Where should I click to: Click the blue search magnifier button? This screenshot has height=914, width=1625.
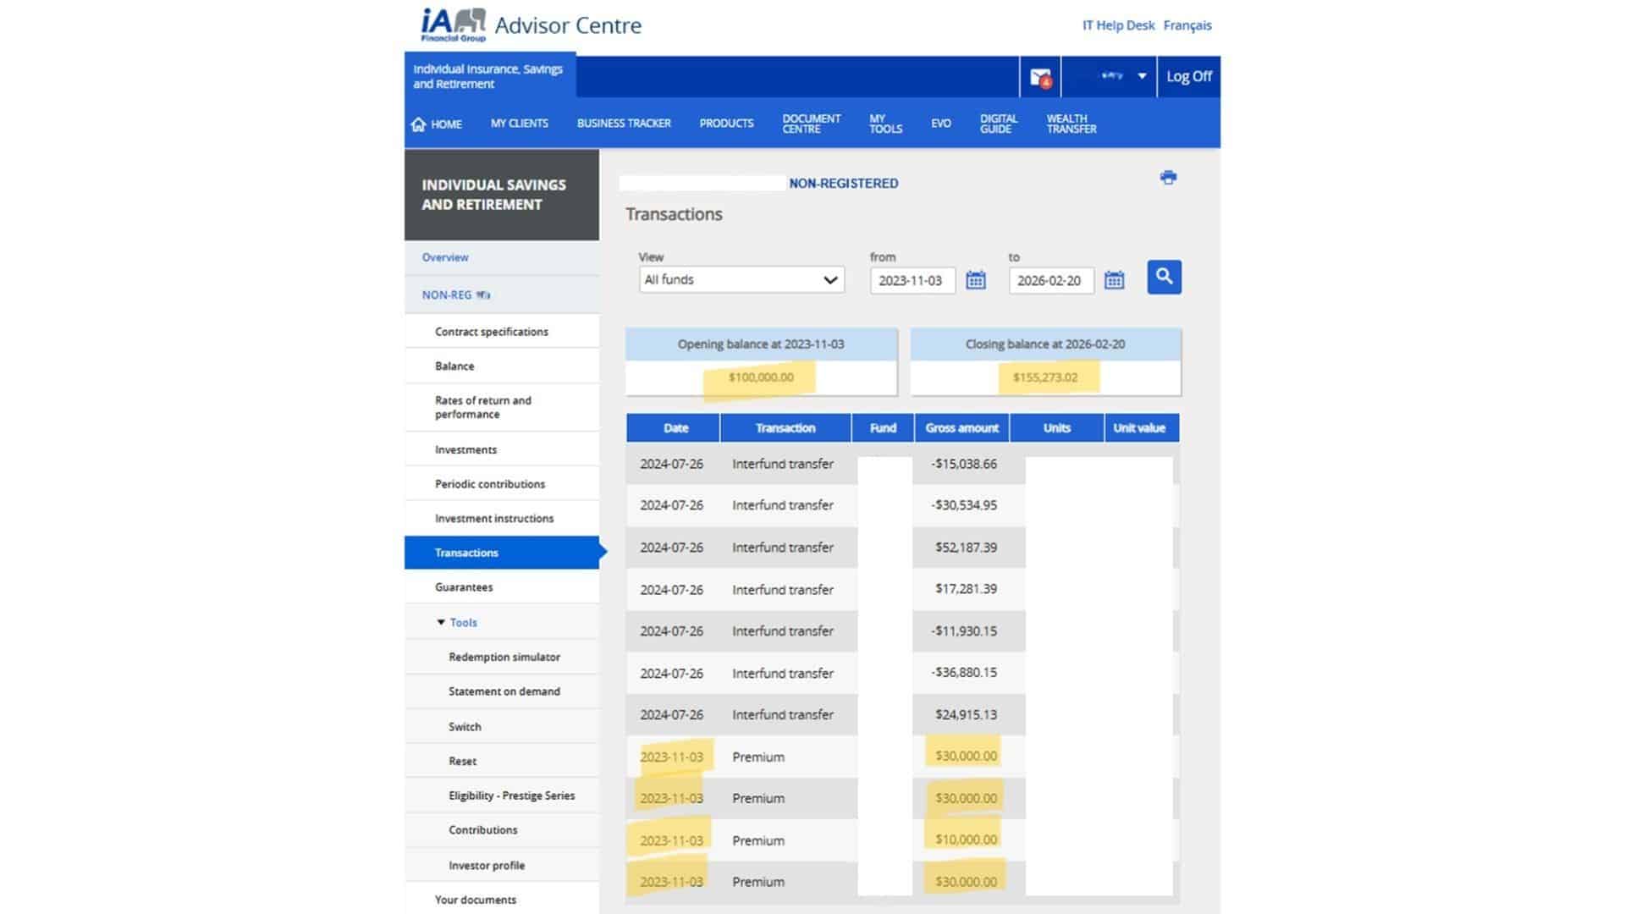click(1164, 277)
